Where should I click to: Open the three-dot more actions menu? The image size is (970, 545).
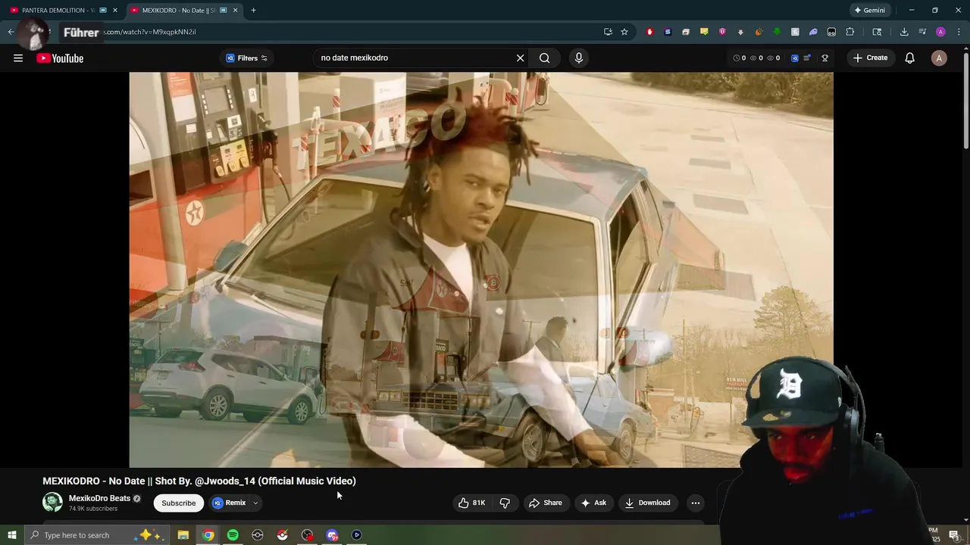(696, 503)
